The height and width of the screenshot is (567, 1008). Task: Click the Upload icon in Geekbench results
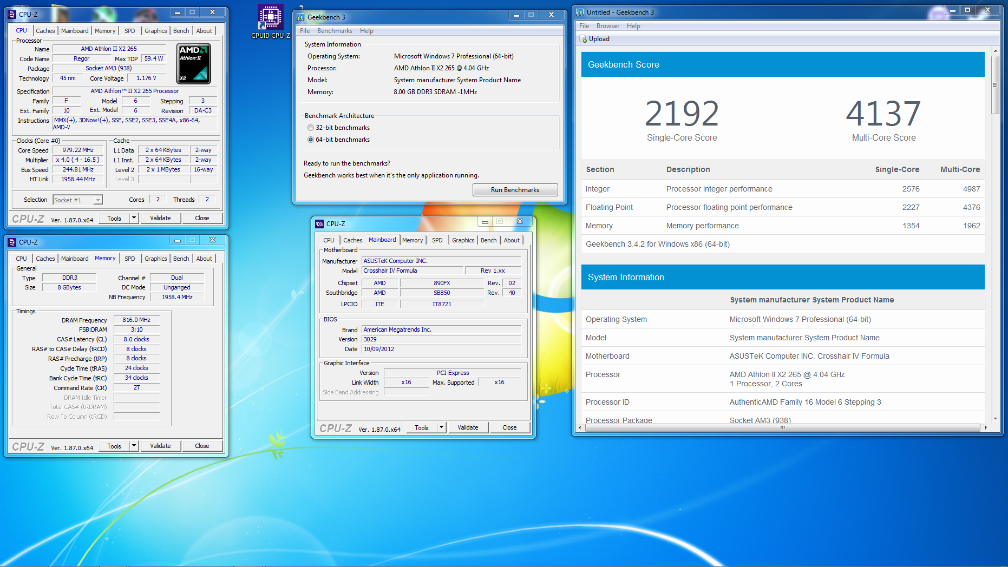tap(583, 39)
